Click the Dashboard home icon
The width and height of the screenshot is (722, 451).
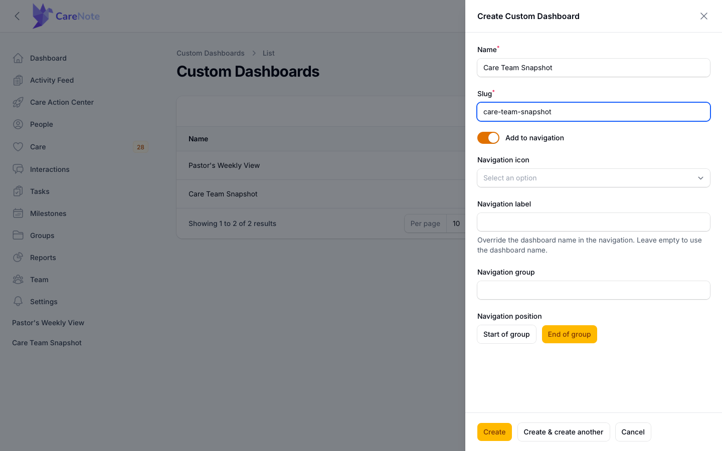[18, 58]
